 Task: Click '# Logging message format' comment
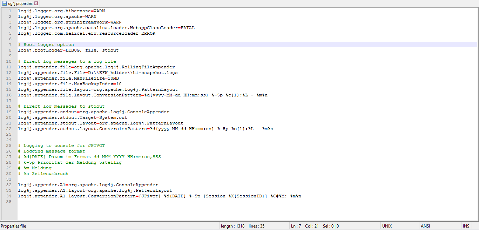point(52,151)
